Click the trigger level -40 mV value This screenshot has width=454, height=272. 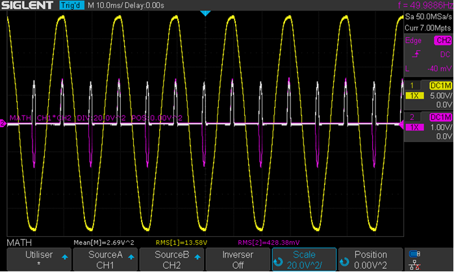[440, 69]
